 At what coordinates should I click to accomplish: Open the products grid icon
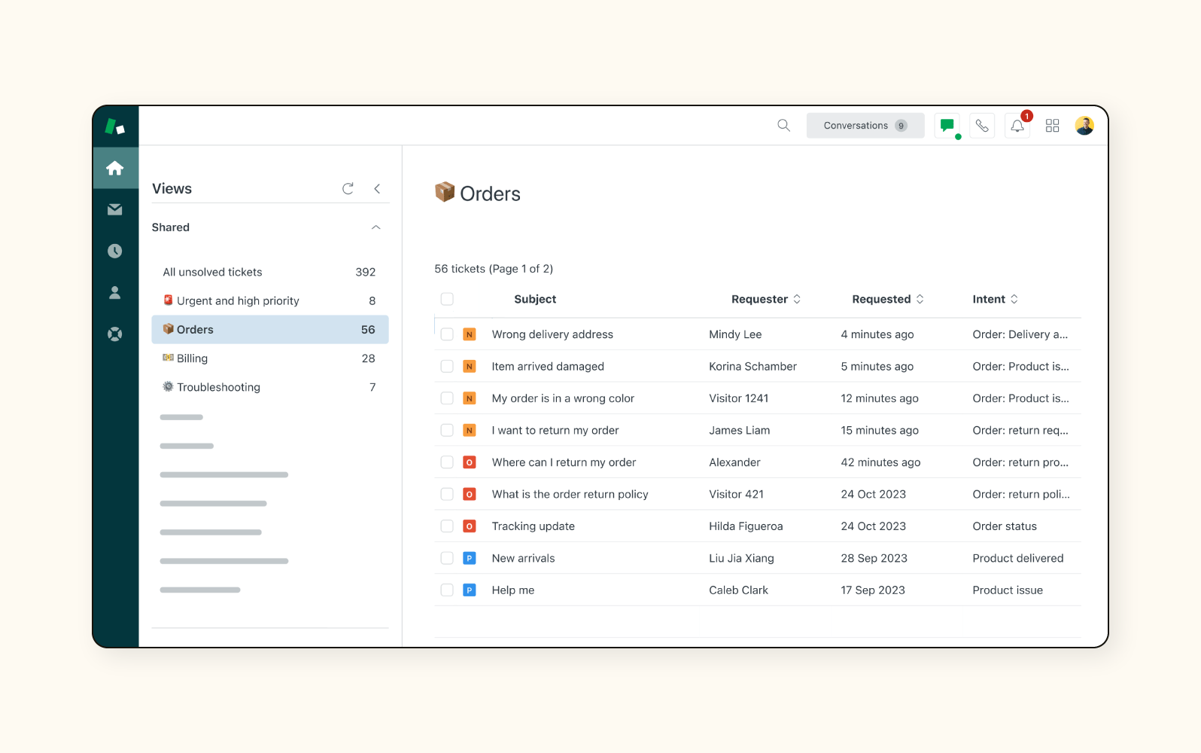pyautogui.click(x=1052, y=126)
